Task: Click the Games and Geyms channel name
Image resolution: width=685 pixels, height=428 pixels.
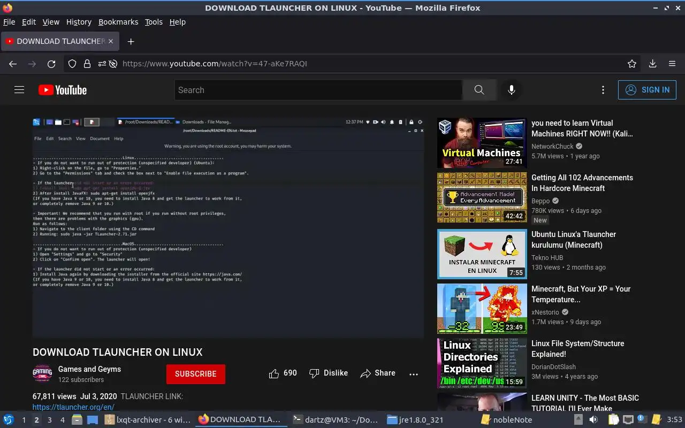Action: [x=89, y=369]
